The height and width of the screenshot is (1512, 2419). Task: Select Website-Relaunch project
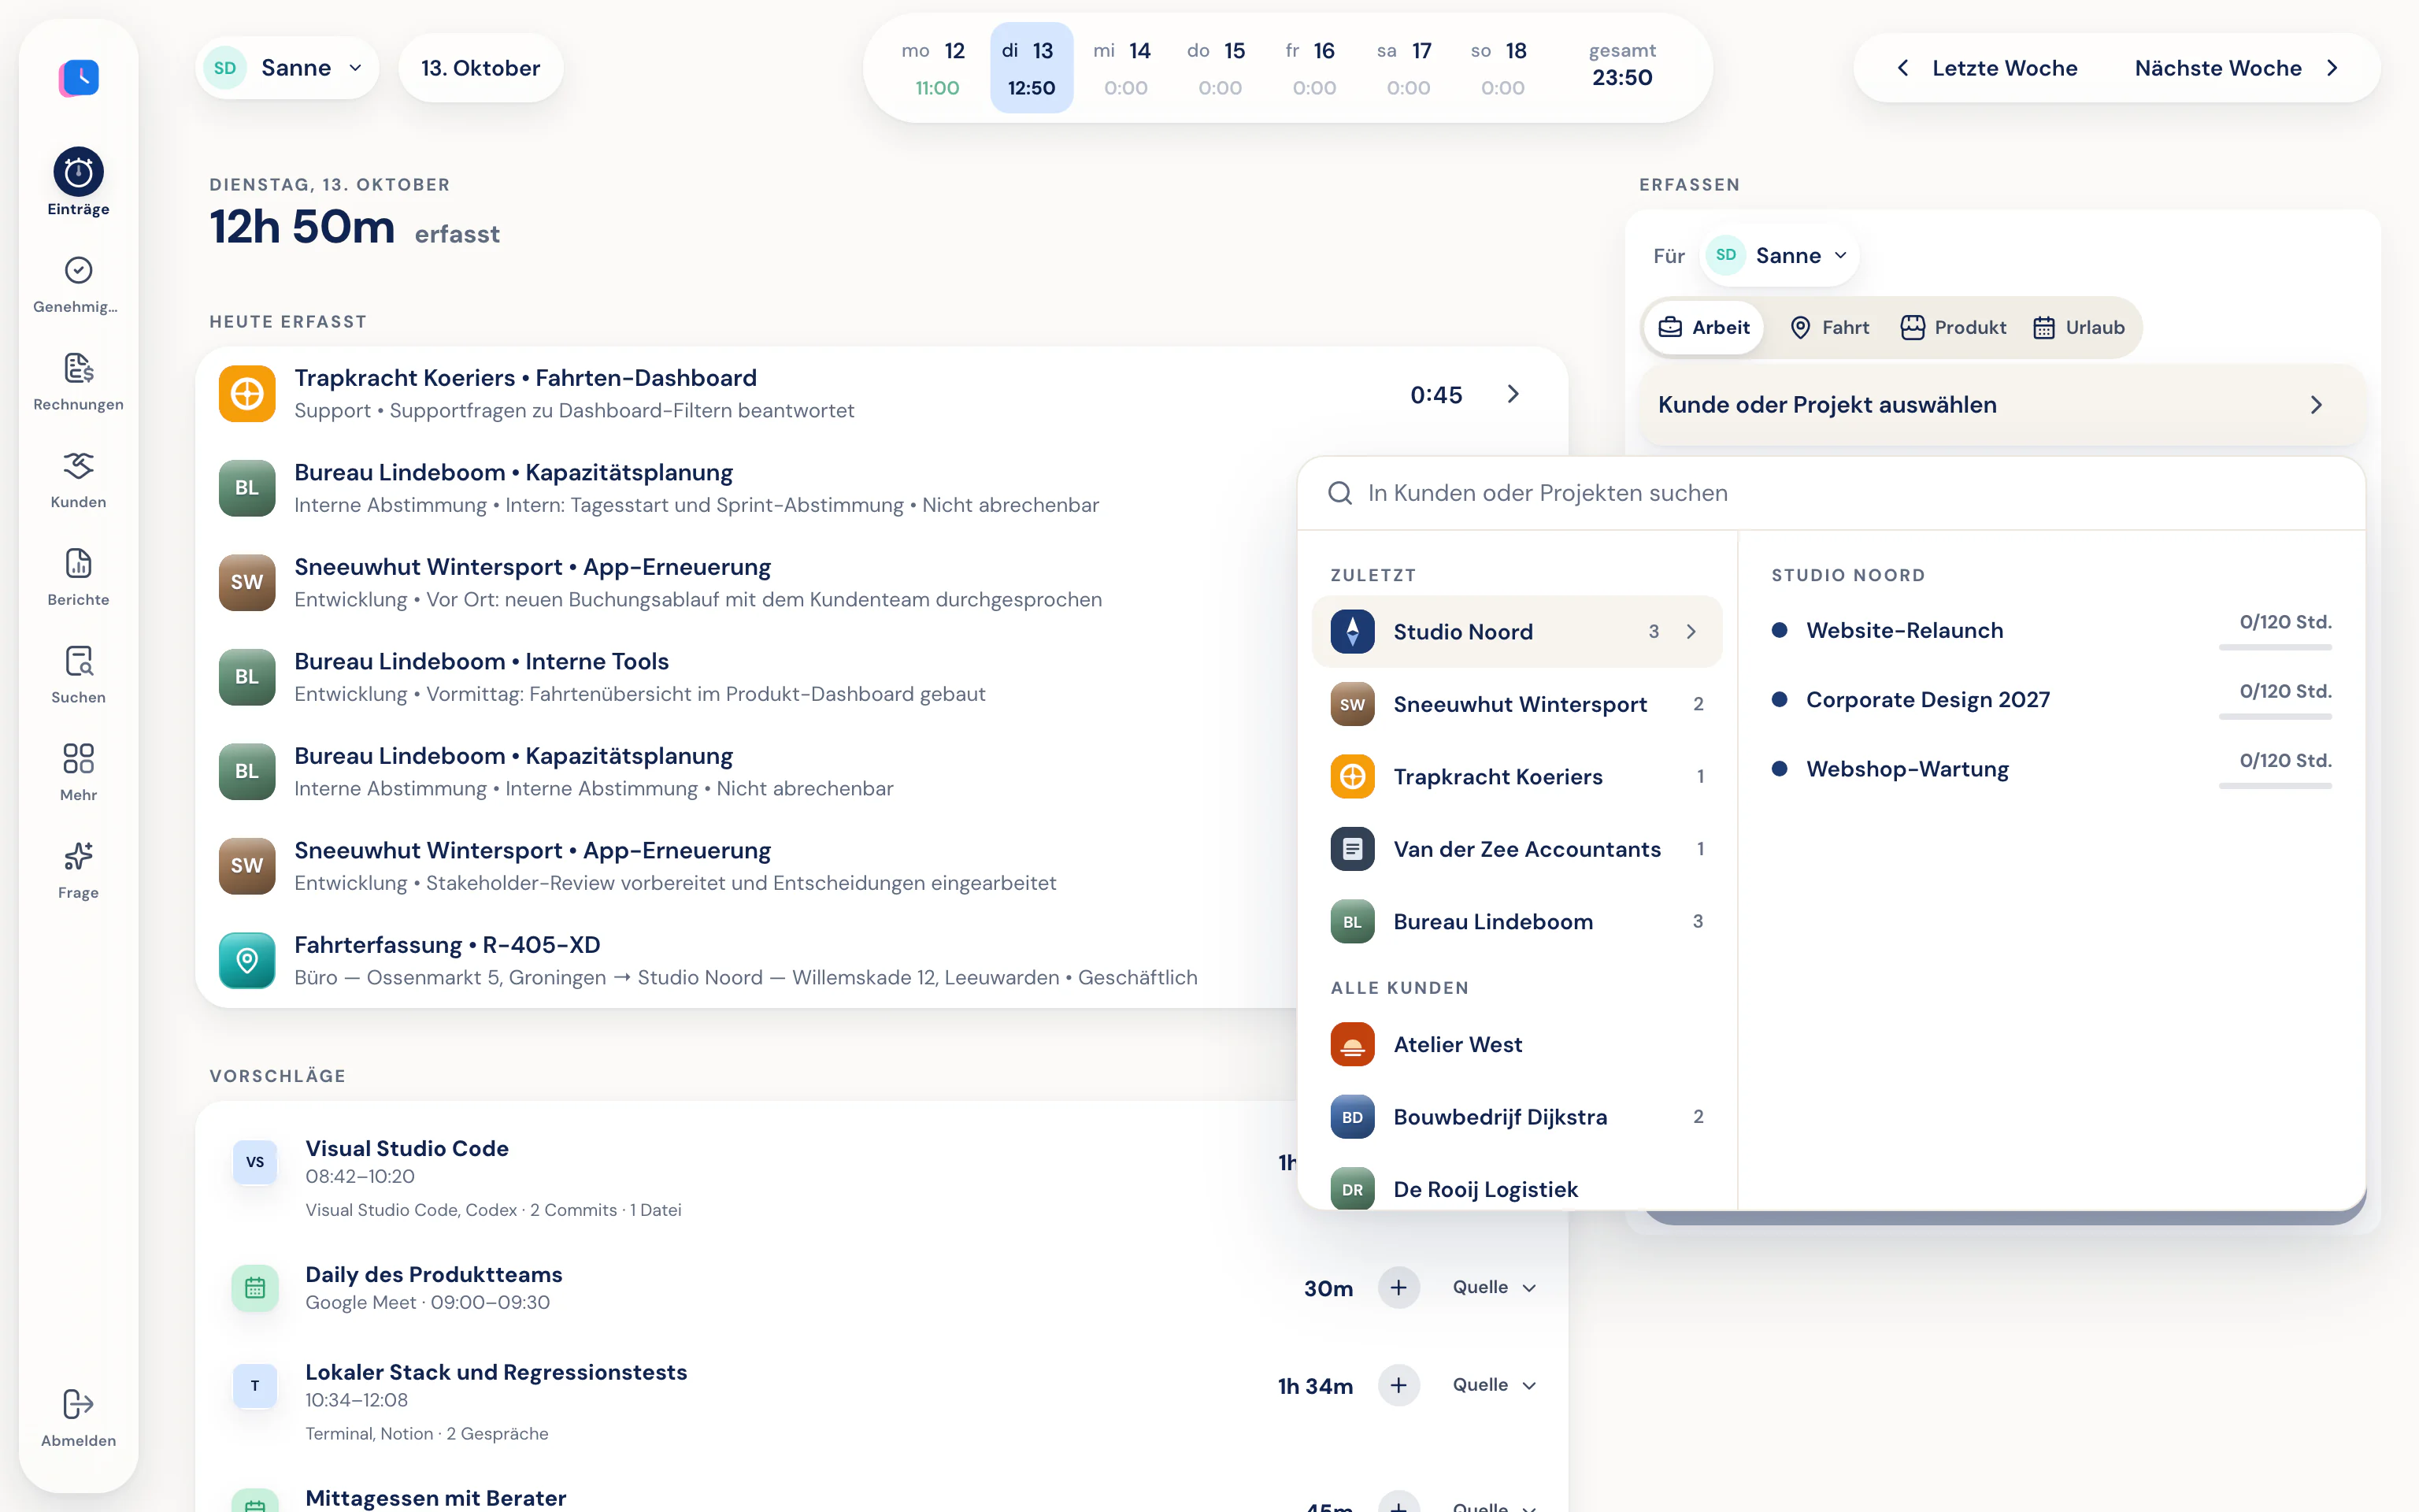click(x=2051, y=631)
